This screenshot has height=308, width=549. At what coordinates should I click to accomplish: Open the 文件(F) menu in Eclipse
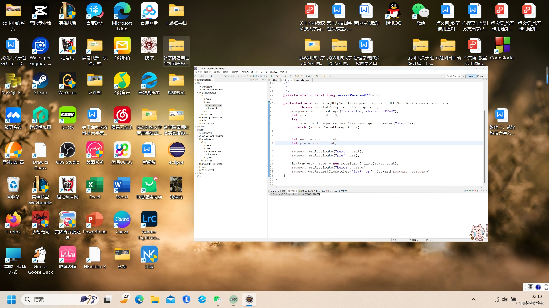tap(198, 72)
